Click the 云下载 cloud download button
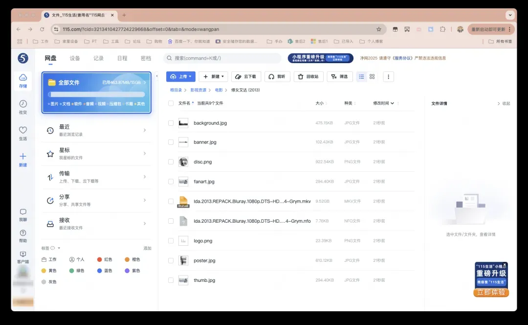Image resolution: width=528 pixels, height=325 pixels. 246,77
